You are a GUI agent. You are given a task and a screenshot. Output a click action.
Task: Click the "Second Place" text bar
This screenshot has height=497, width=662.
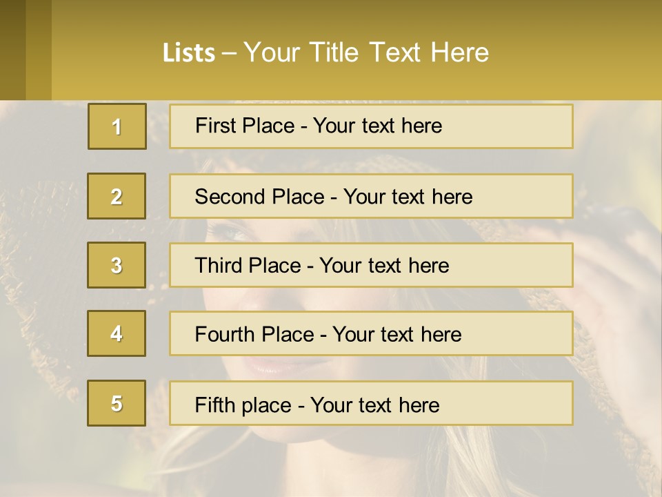[371, 196]
